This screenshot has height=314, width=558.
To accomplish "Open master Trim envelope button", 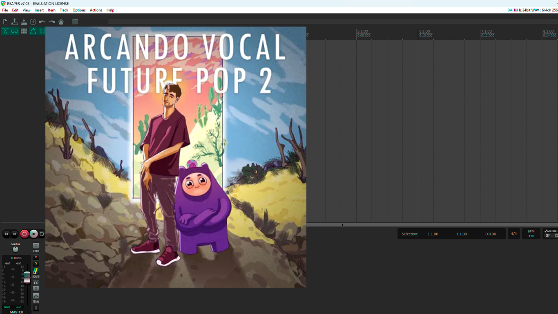I will 36,296.
